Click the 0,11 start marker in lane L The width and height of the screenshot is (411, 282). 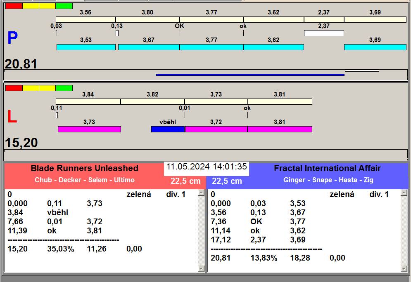click(x=57, y=115)
